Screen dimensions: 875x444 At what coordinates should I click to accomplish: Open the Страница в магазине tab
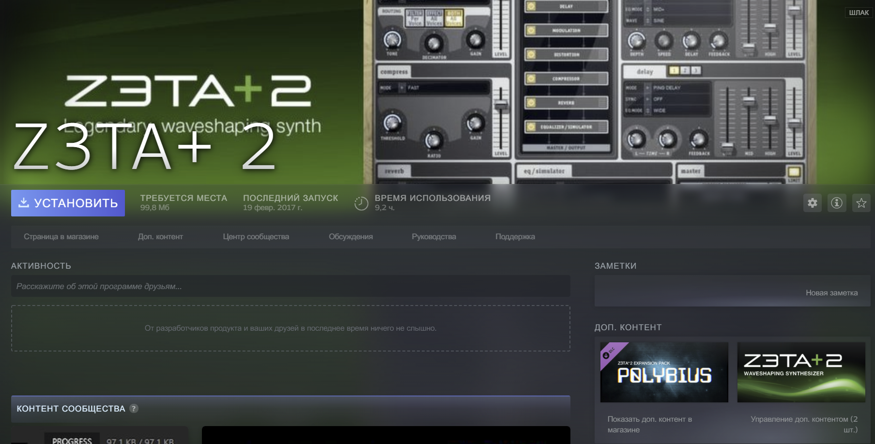click(61, 237)
